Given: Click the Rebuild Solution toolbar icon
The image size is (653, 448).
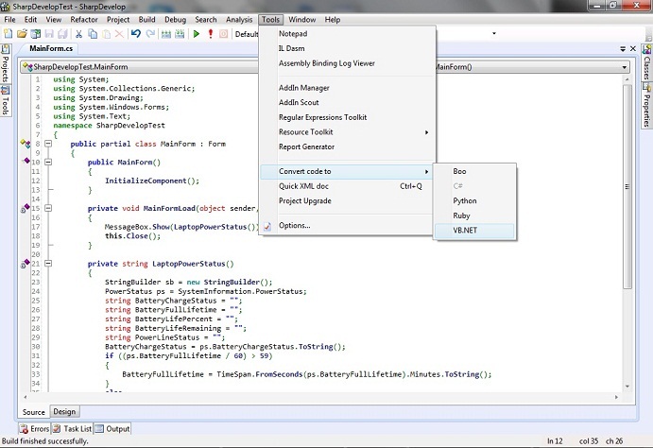Looking at the screenshot, I should click(180, 34).
